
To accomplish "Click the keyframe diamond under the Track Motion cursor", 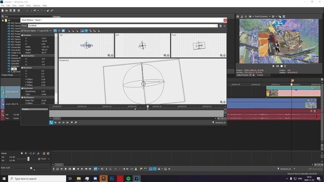I will click(147, 109).
